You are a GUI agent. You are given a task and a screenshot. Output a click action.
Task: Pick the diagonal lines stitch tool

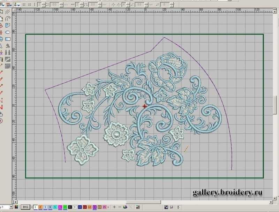point(8,12)
